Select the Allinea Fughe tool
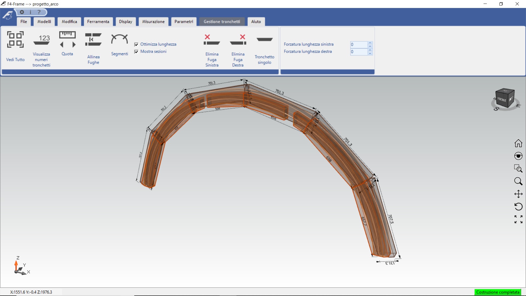Viewport: 526px width, 296px height. pos(93,40)
